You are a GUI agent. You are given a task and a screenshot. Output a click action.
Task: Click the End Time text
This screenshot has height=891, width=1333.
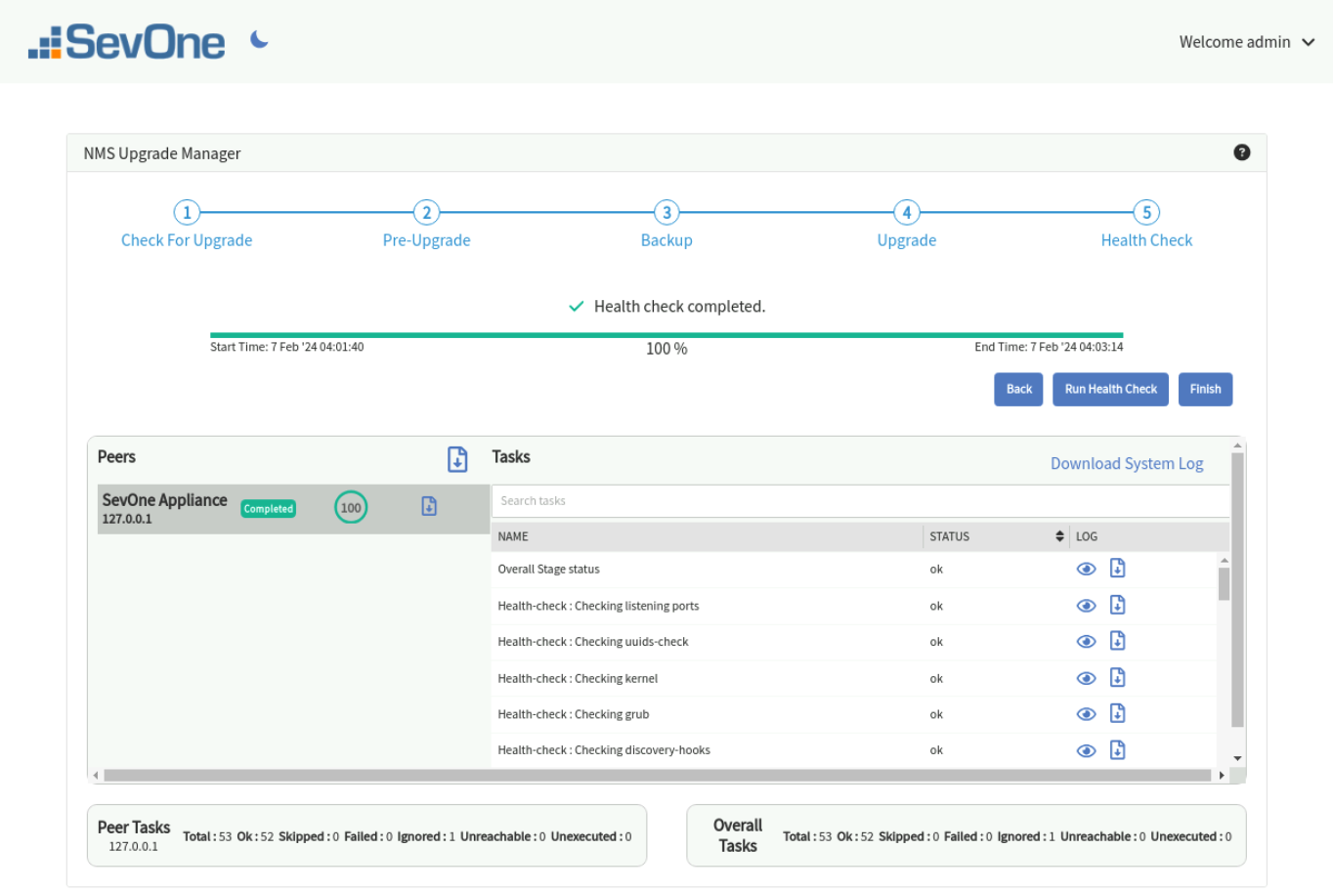[1049, 347]
